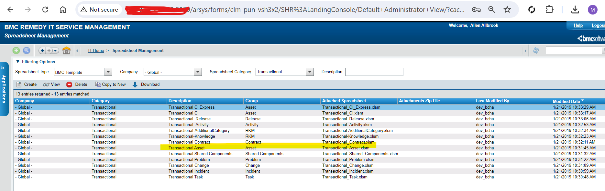Click the Remedy toolbar back arrow
Image resolution: width=605 pixels, height=191 pixels.
(42, 50)
